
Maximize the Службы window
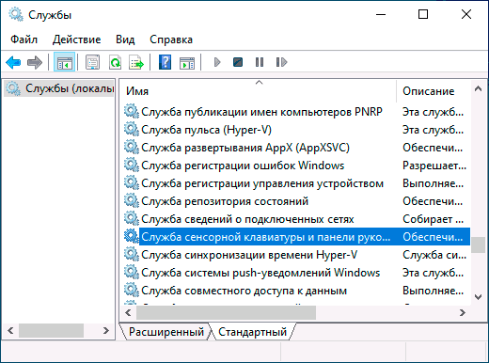point(423,14)
